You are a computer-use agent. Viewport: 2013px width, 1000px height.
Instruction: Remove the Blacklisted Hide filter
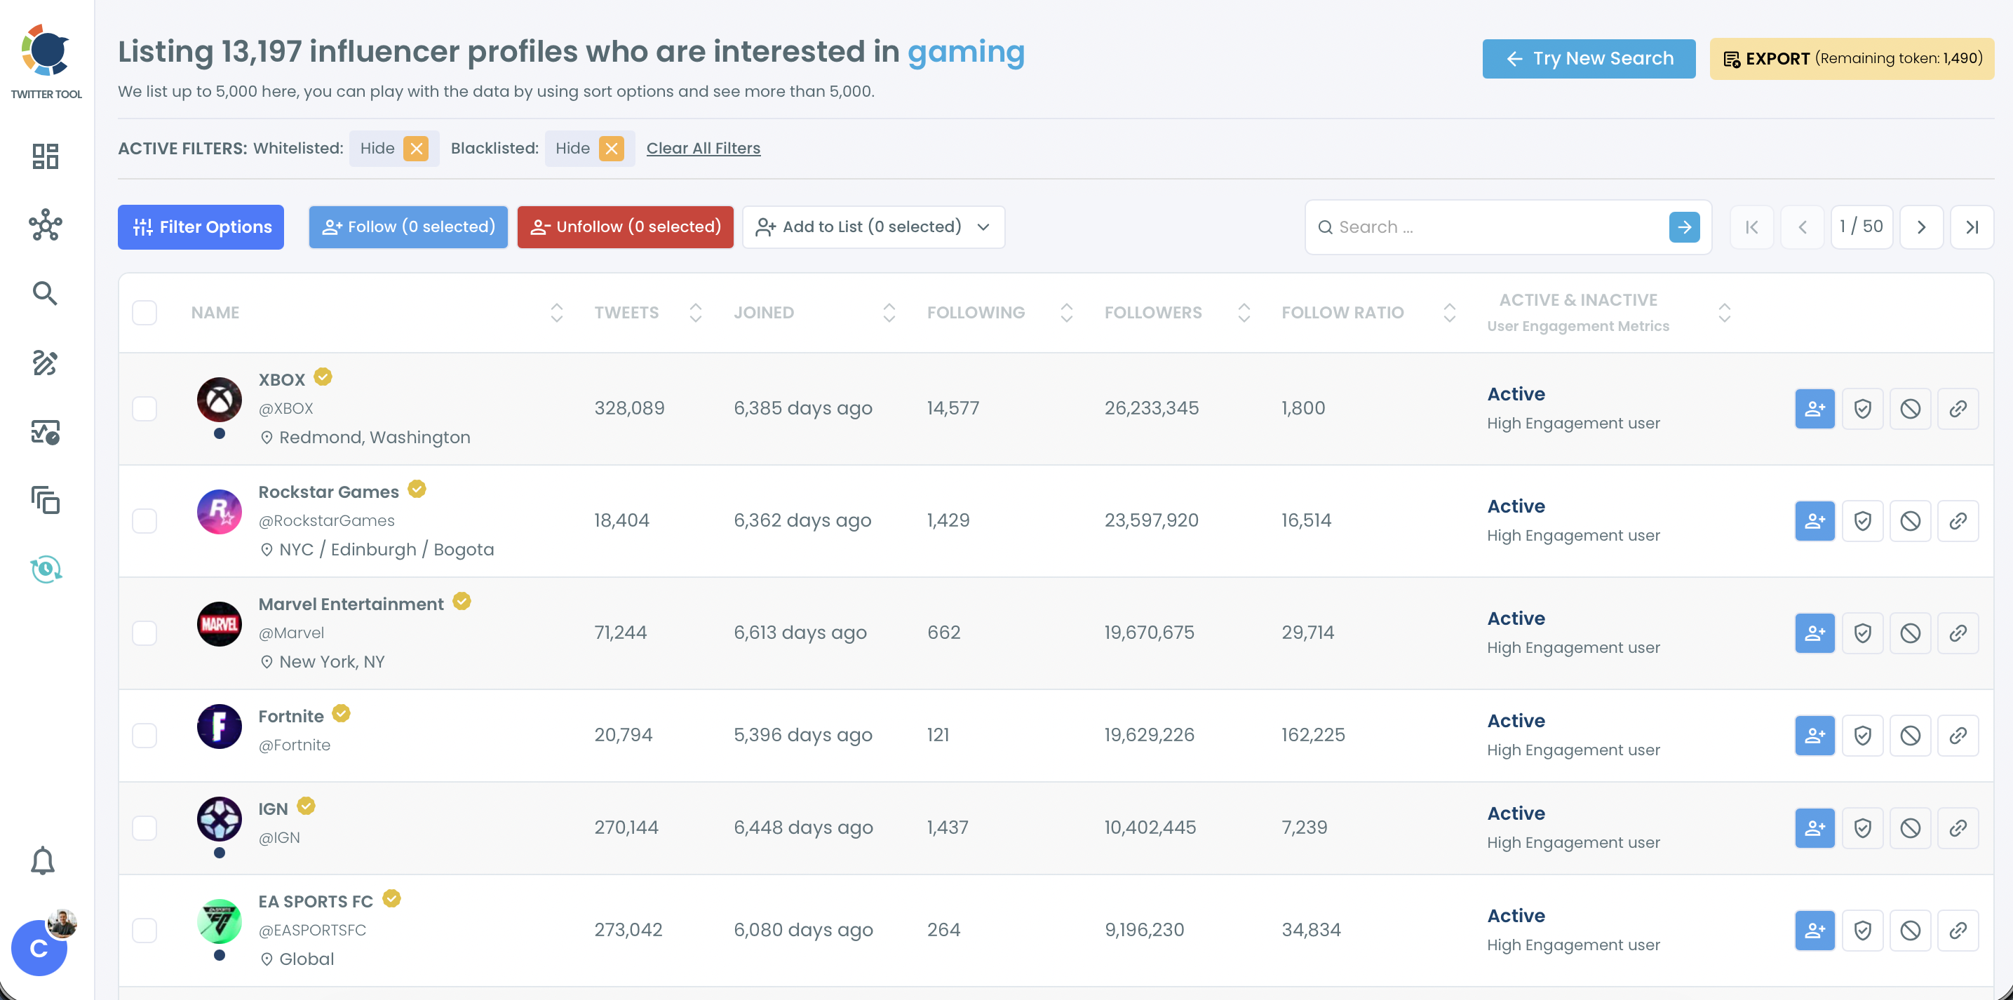click(x=611, y=149)
